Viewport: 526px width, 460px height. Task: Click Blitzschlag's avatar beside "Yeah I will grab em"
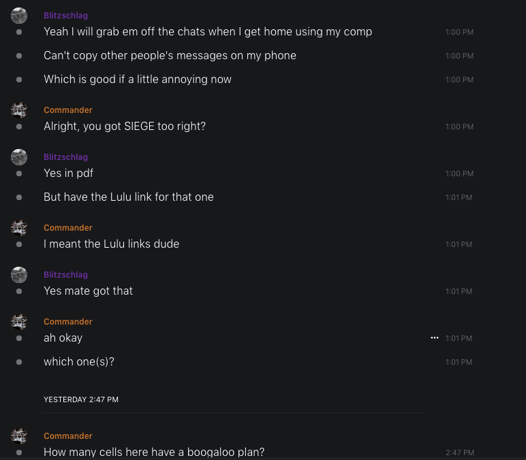point(19,16)
